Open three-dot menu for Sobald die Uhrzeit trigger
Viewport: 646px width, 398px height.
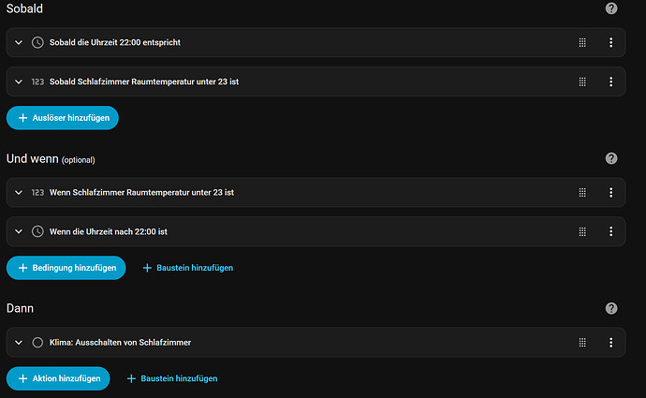coord(610,42)
